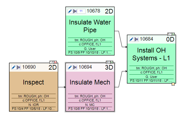Click the skip-forward icon on task 10684

(136, 39)
